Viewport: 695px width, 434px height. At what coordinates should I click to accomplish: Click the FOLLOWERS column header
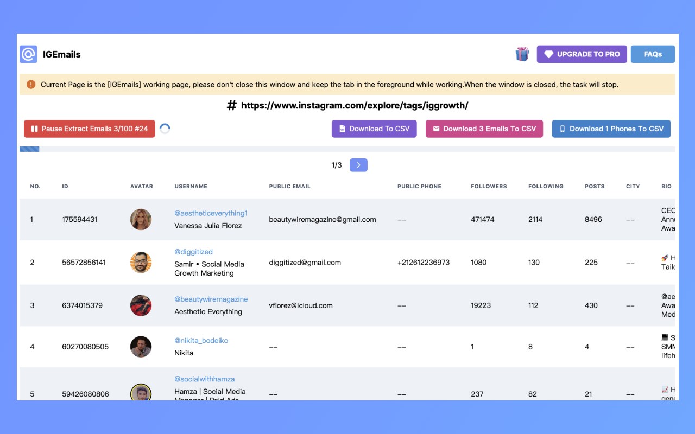point(489,186)
